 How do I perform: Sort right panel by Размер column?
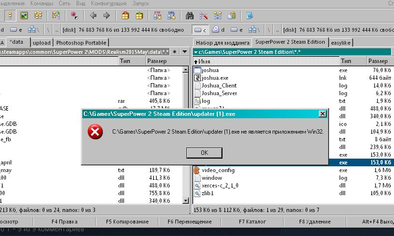[380, 61]
